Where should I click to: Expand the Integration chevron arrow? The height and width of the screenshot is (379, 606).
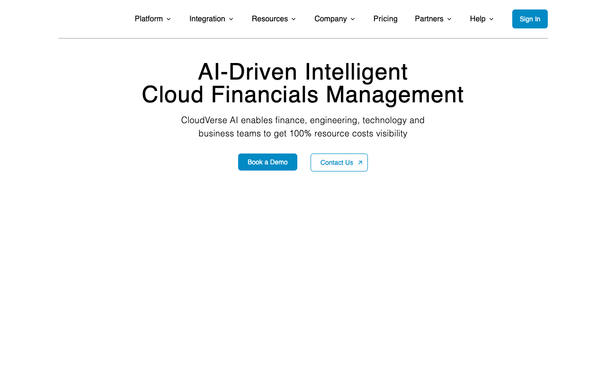point(231,19)
